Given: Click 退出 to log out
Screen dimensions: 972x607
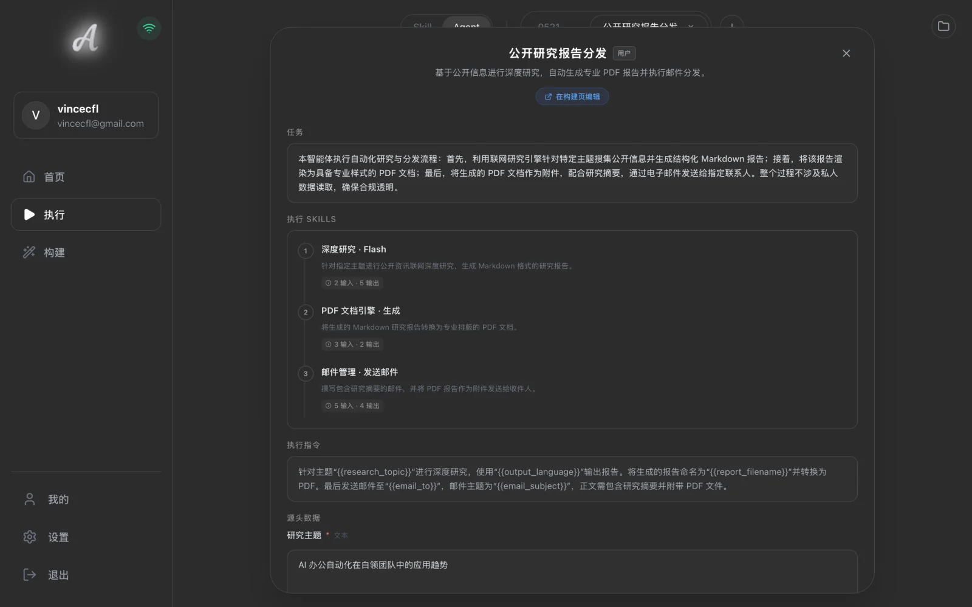Looking at the screenshot, I should click(x=86, y=575).
